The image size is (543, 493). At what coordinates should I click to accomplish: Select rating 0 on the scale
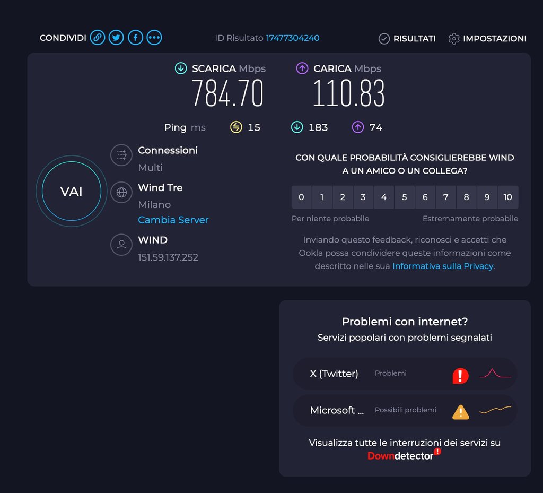tap(301, 197)
